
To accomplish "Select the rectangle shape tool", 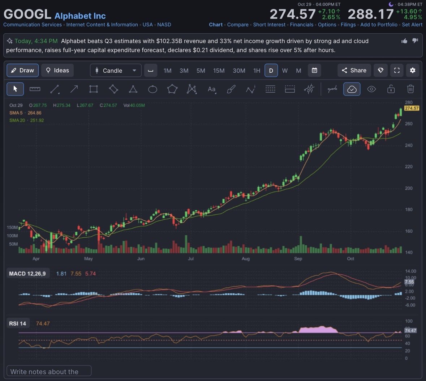I will click(x=94, y=89).
